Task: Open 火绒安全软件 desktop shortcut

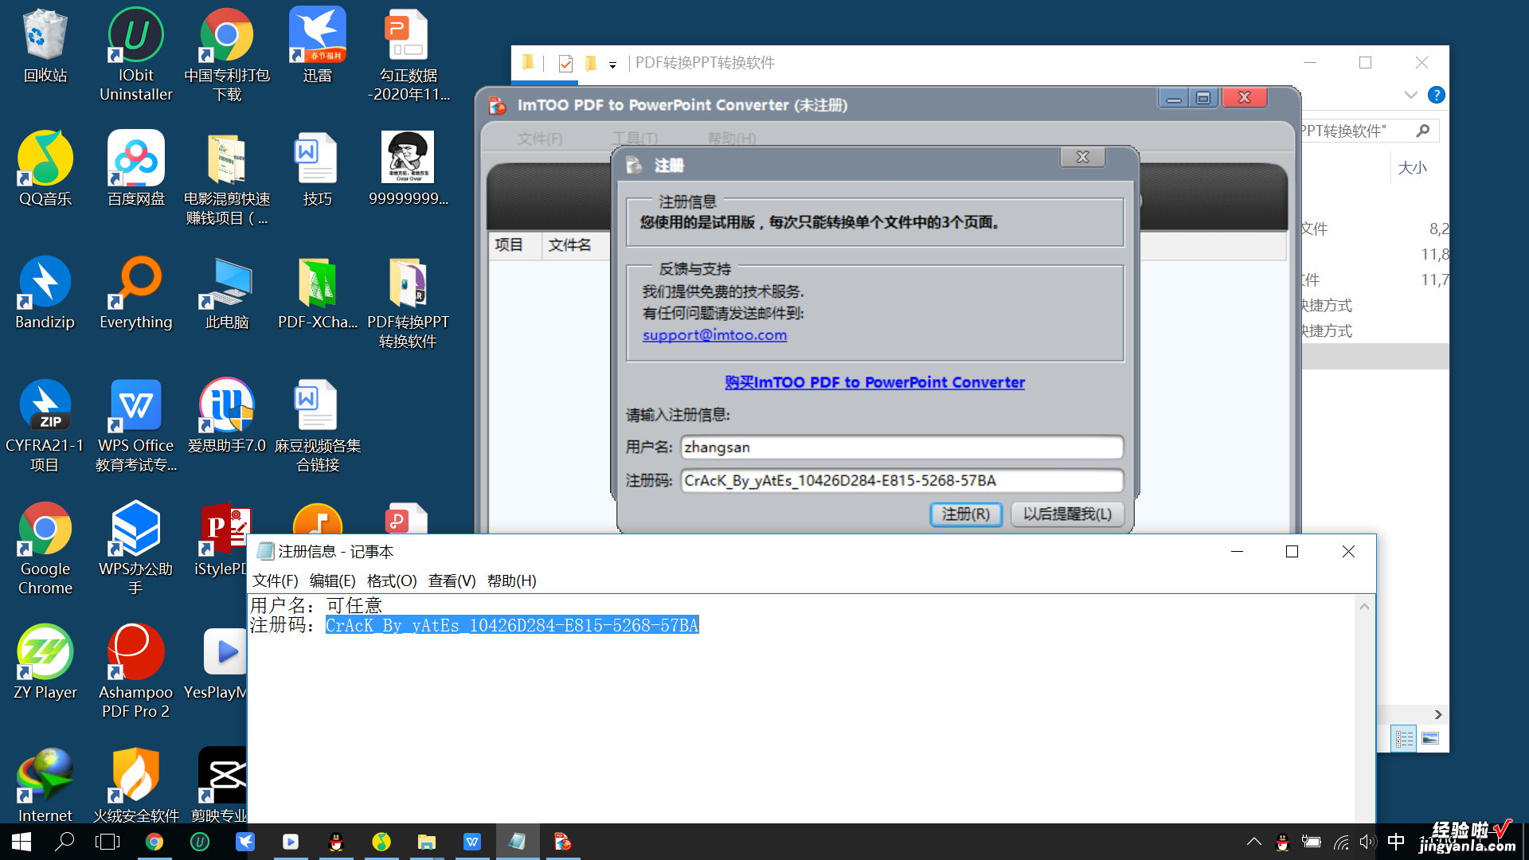Action: [x=135, y=786]
